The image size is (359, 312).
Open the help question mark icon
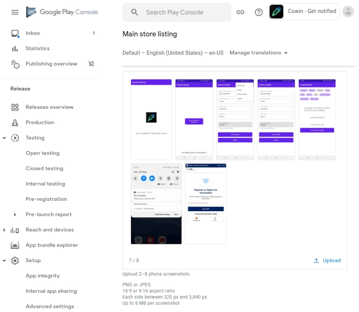pyautogui.click(x=258, y=13)
